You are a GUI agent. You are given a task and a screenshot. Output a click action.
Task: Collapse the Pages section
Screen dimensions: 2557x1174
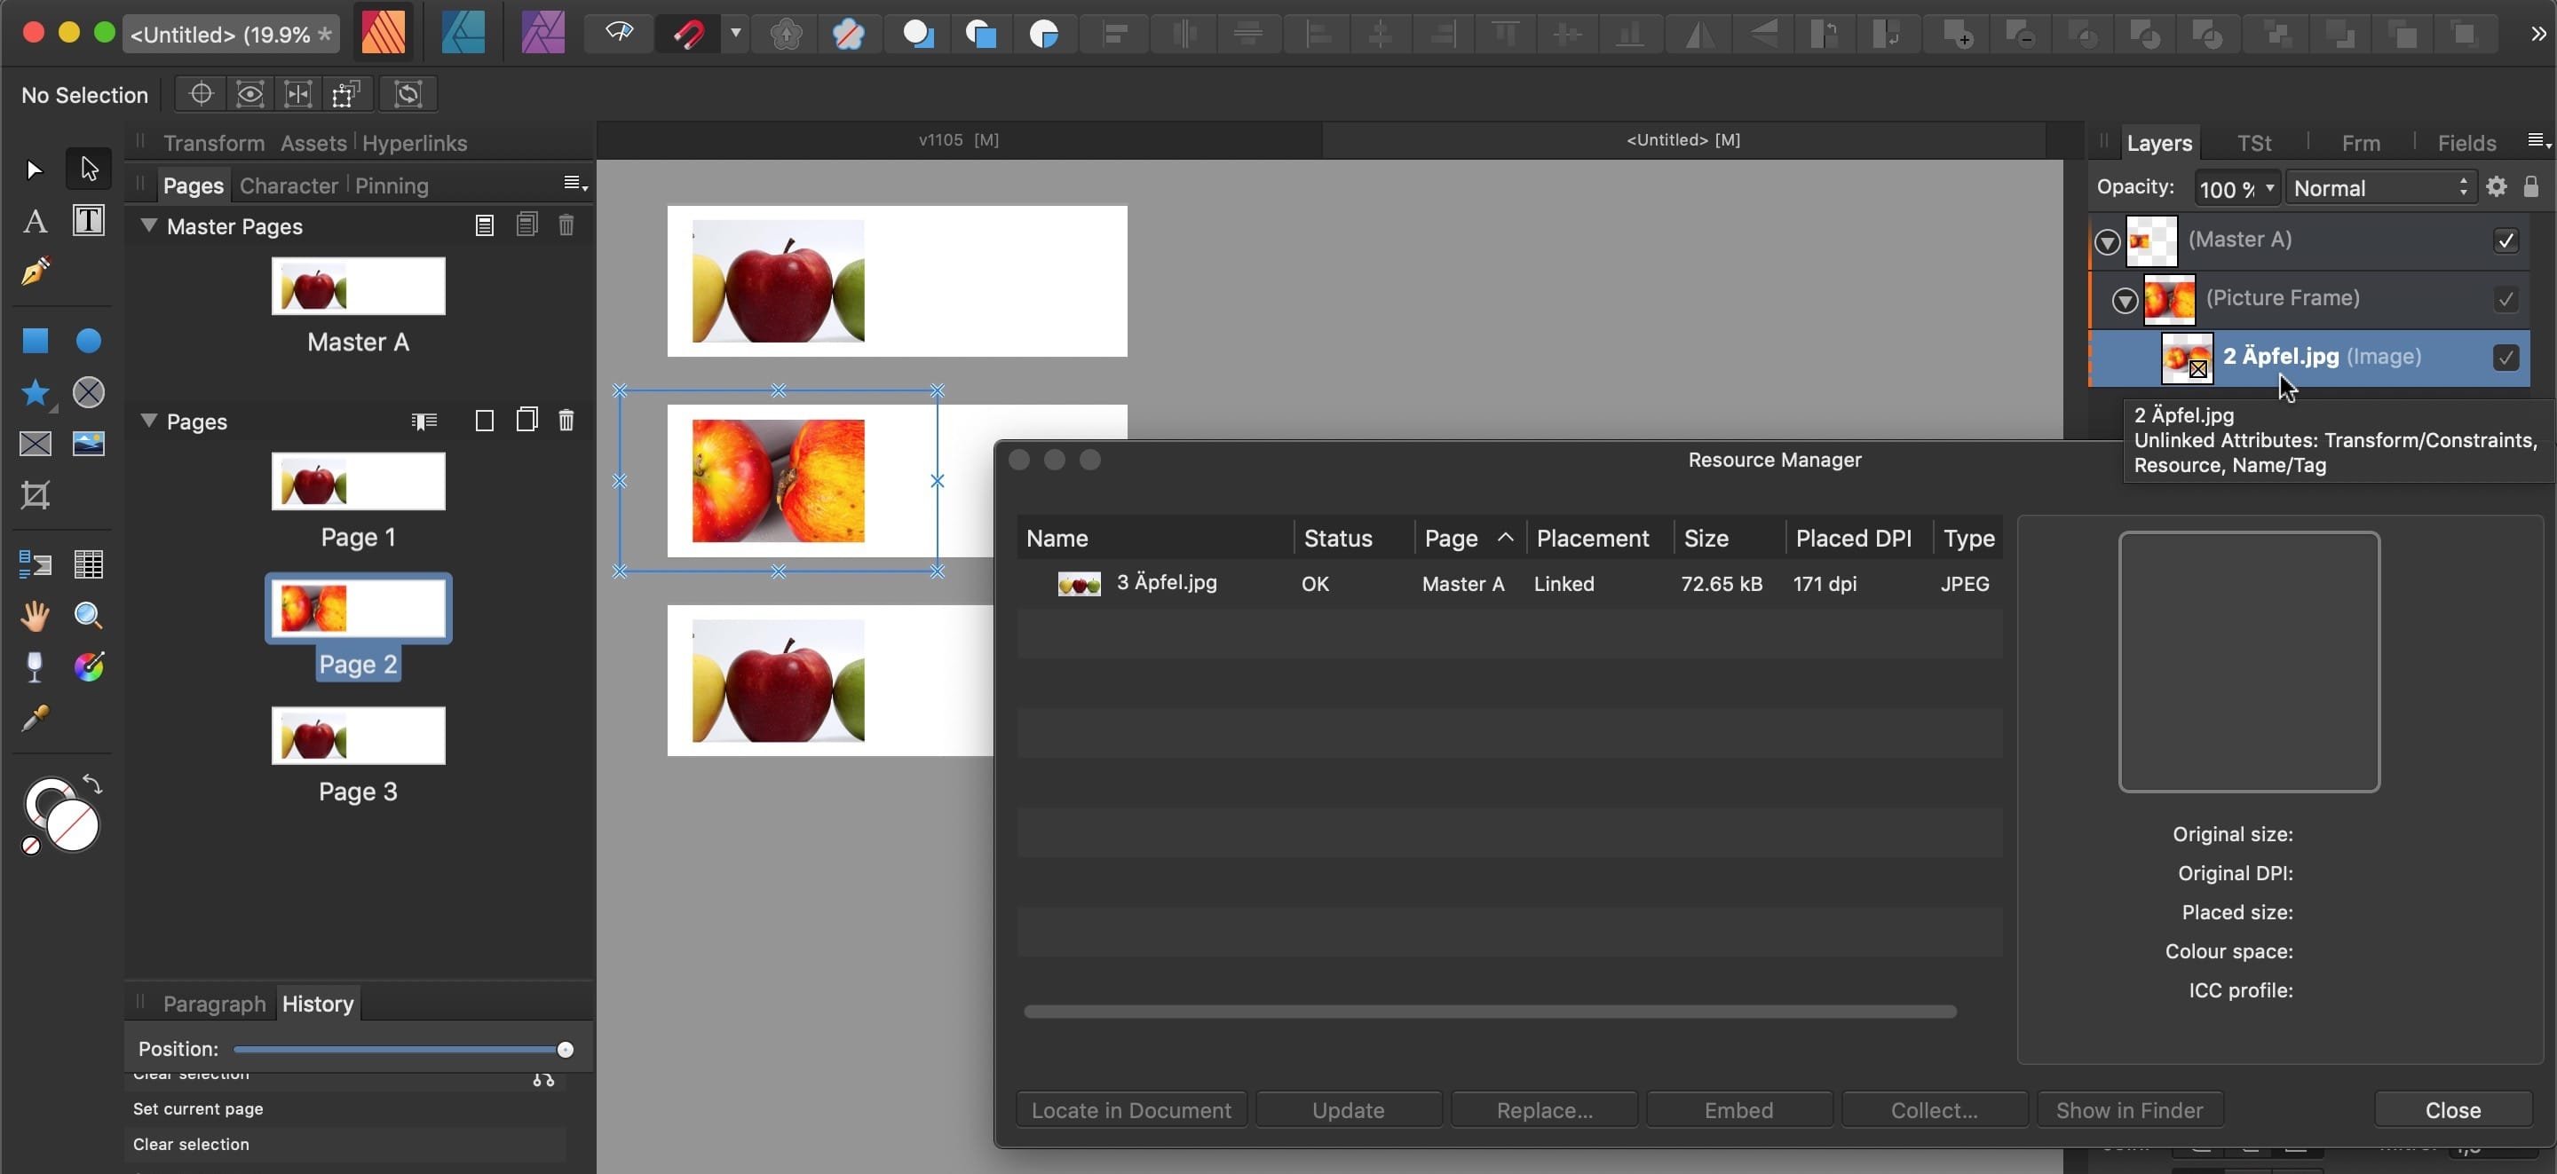[x=149, y=420]
